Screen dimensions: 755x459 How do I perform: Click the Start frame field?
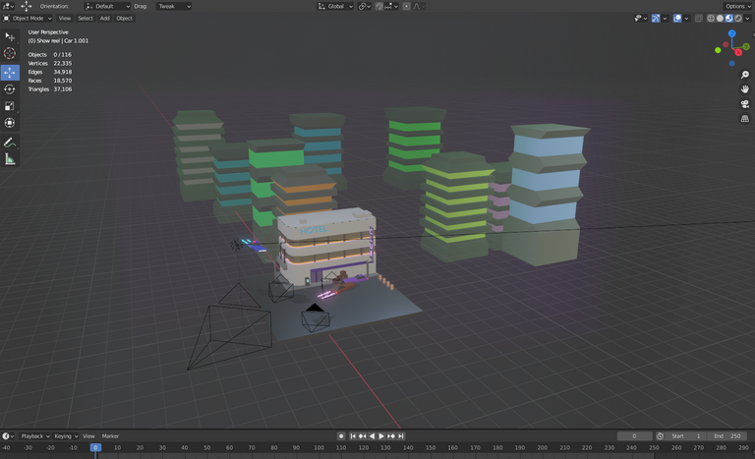pyautogui.click(x=685, y=435)
